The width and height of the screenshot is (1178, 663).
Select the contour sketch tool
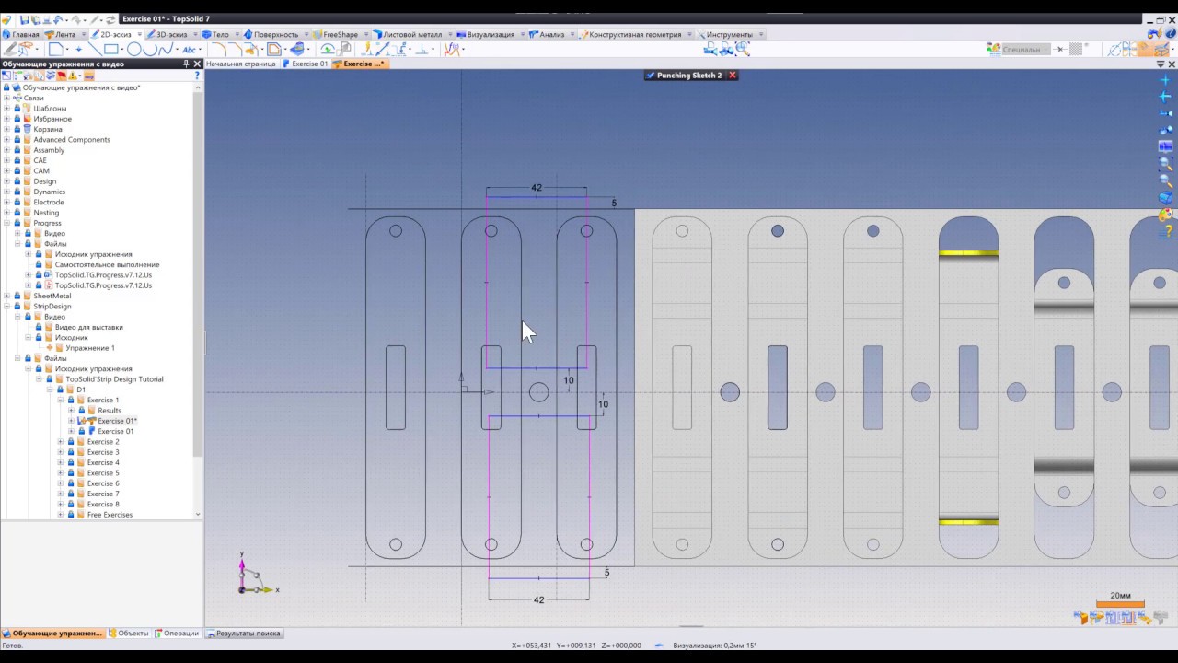click(55, 49)
